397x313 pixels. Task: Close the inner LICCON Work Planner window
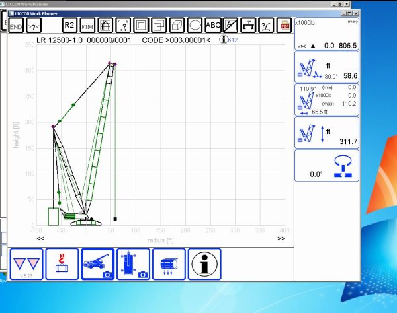point(356,13)
